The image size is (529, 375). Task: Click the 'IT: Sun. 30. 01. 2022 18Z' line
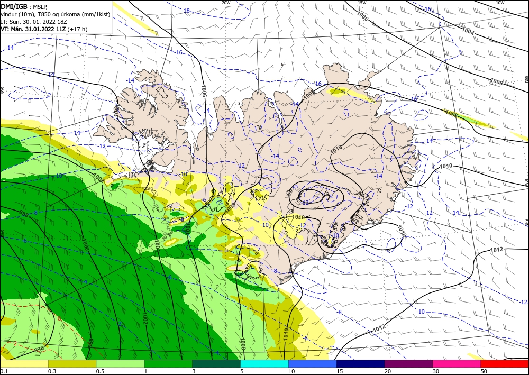point(34,22)
